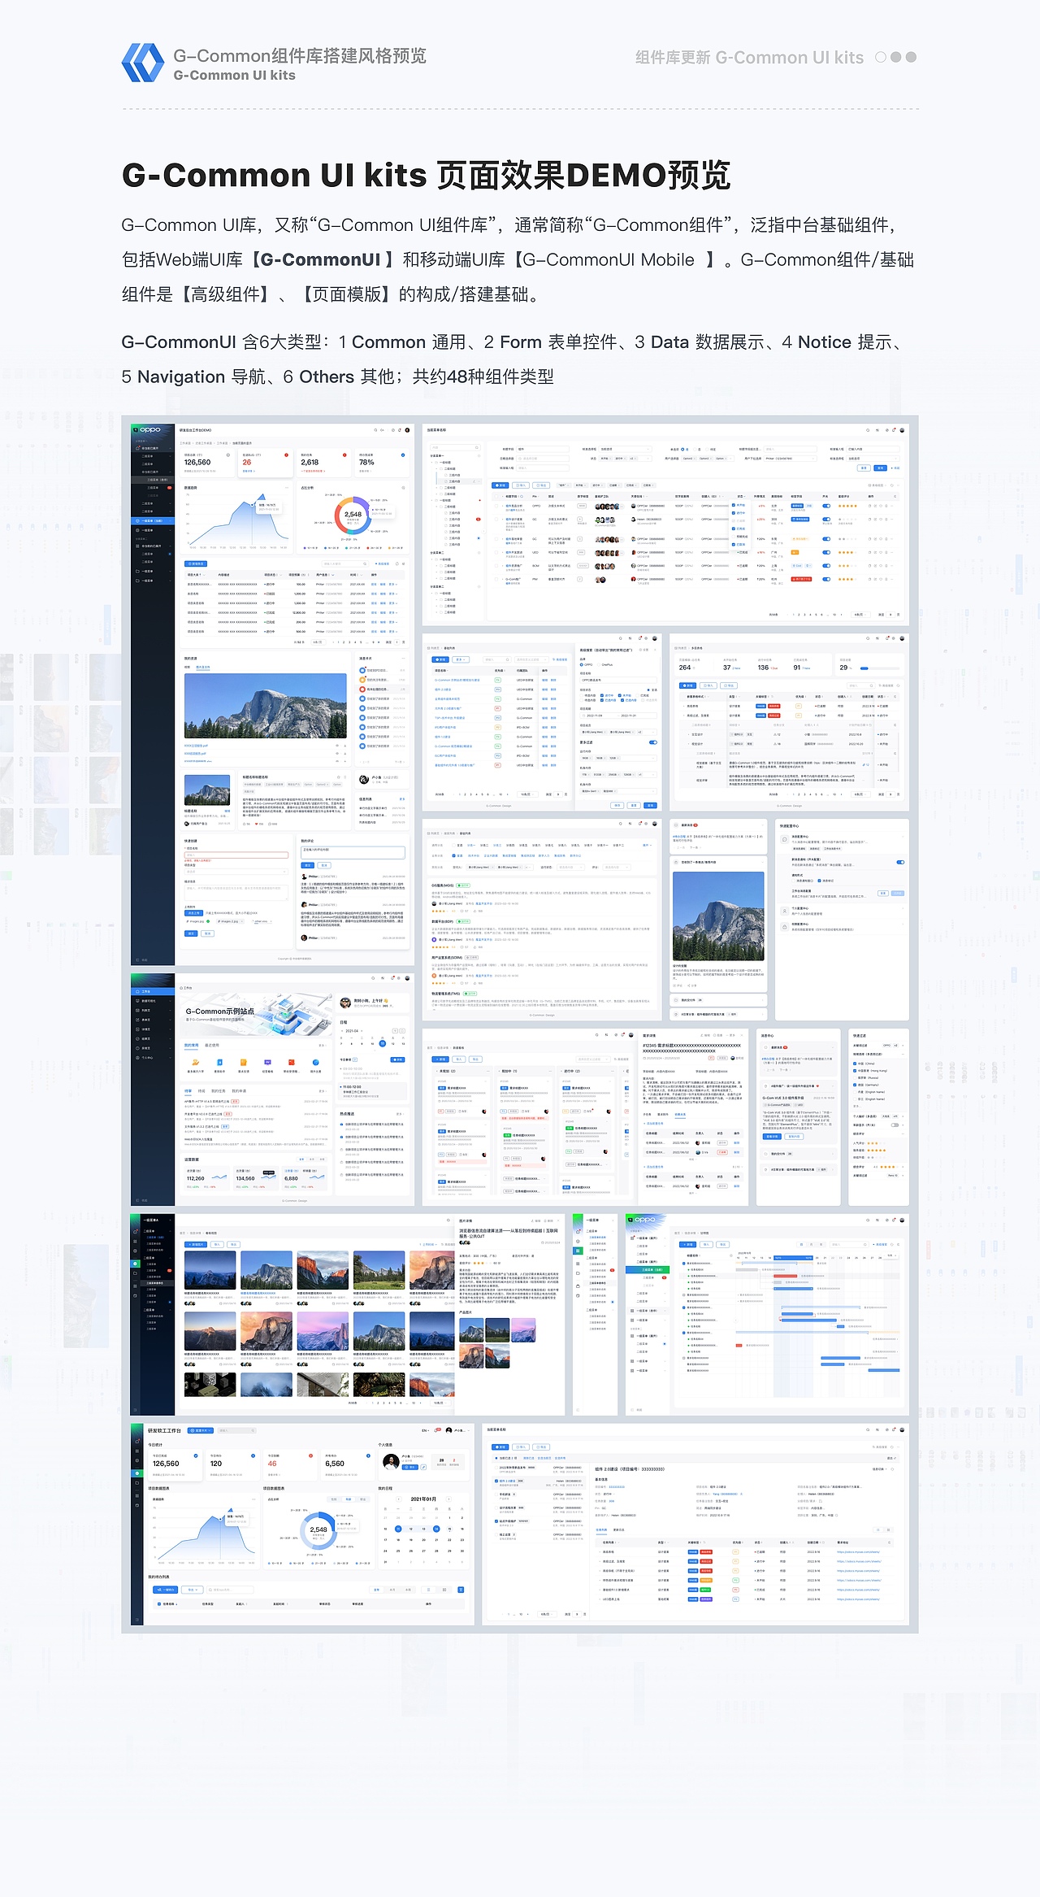
Task: Open the first gallery thumbnail with starry night sky
Action: click(210, 1270)
